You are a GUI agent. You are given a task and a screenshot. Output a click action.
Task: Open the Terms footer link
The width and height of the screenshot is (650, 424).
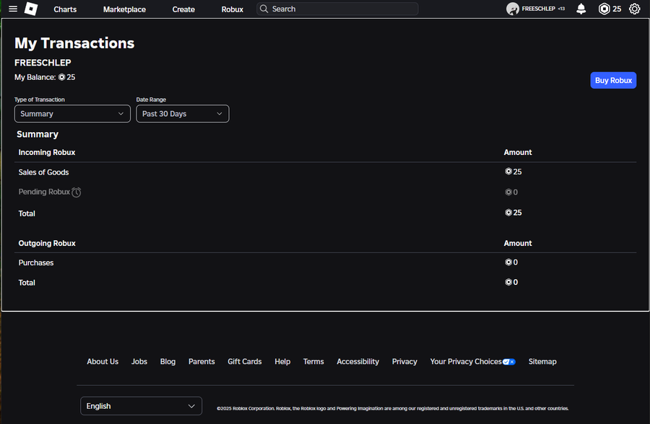coord(313,361)
